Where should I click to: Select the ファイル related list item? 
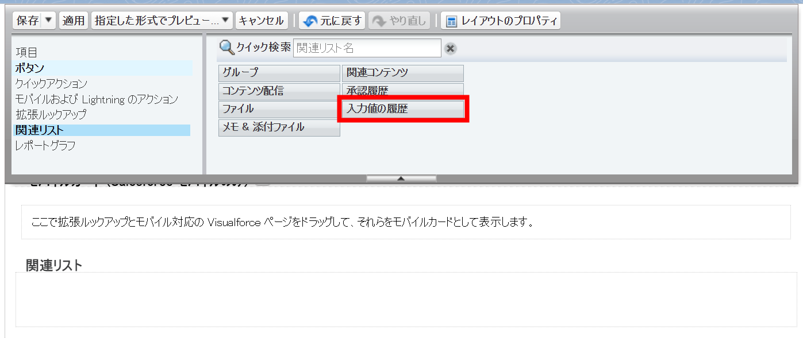pos(279,109)
